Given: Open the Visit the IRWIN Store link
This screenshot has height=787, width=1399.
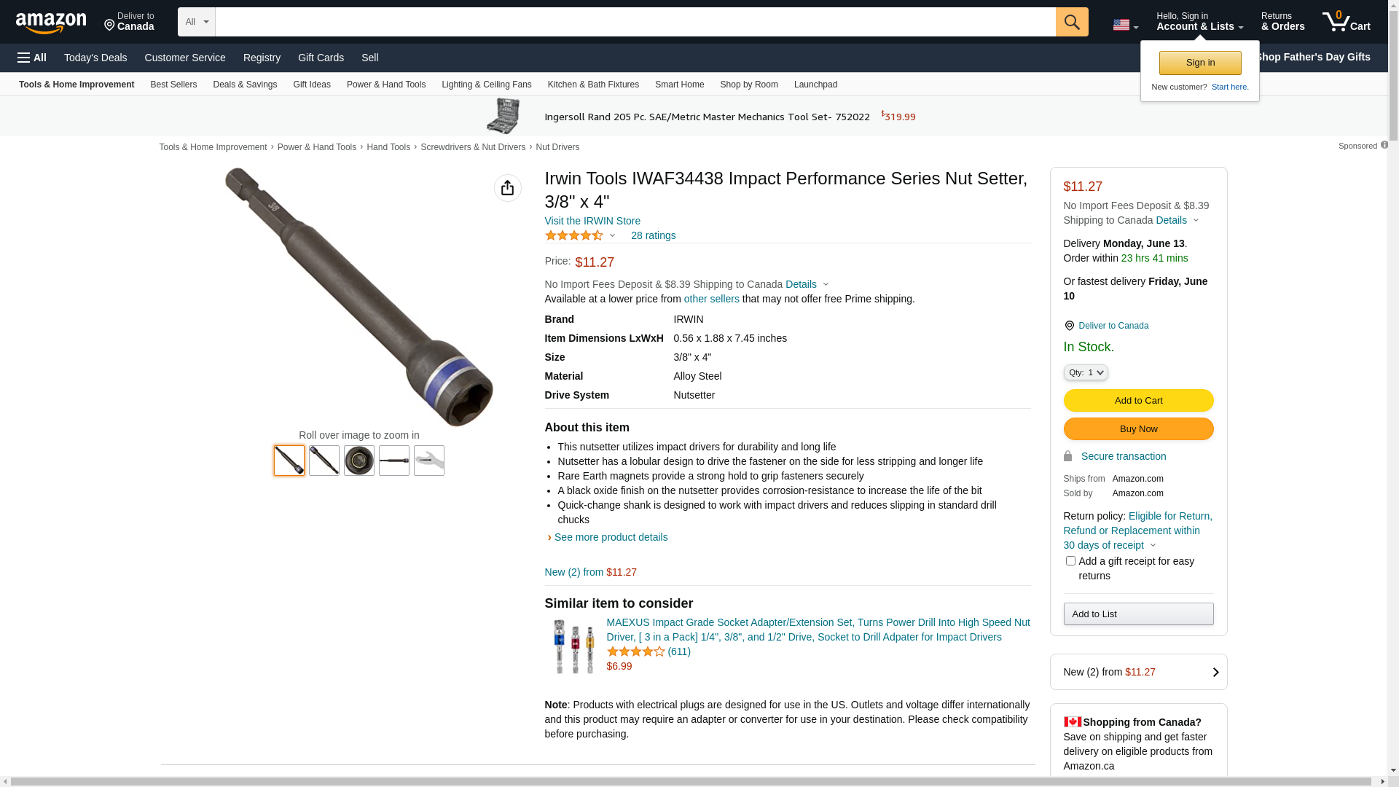Looking at the screenshot, I should 592,221.
